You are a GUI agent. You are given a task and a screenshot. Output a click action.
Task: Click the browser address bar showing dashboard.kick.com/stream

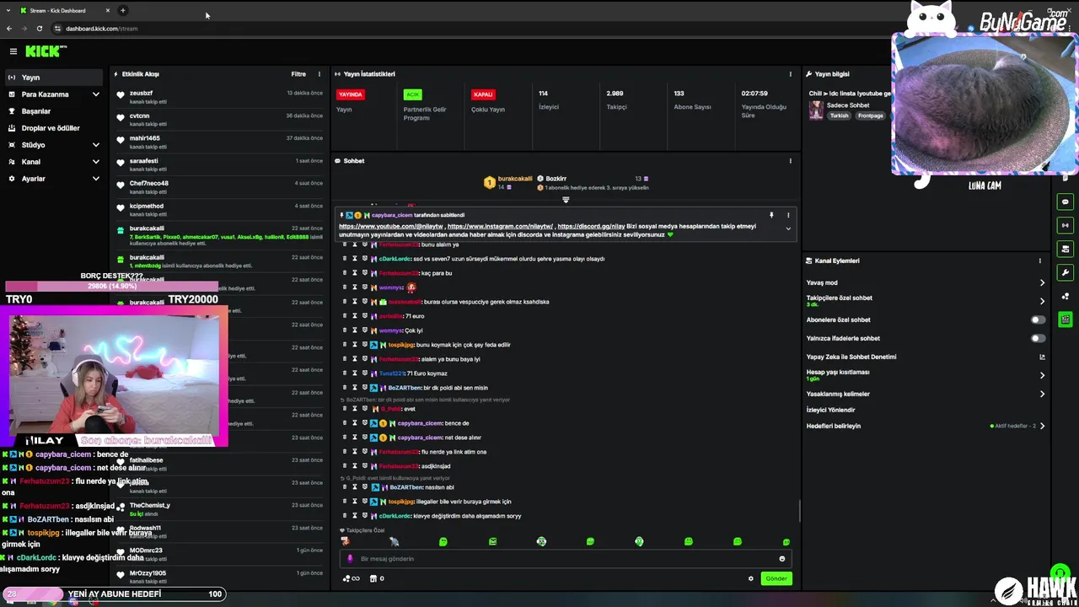pos(101,29)
